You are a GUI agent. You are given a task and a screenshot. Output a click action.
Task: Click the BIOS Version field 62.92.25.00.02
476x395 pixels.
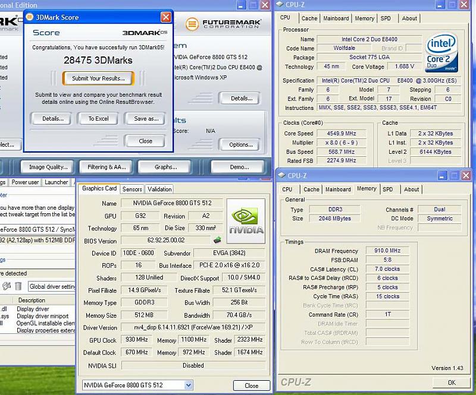[x=166, y=241]
